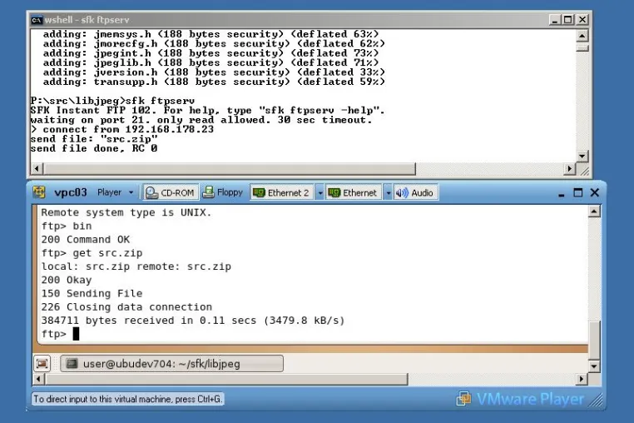Click the 'adding: jmemsys.h' line
Image resolution: width=634 pixels, height=423 pixels.
tap(211, 34)
